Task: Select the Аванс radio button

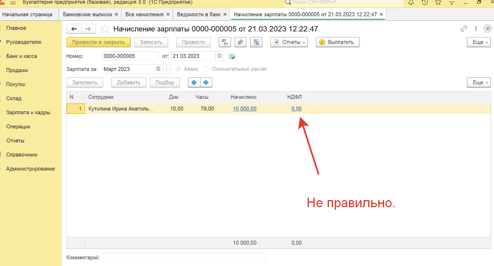Action: (178, 69)
